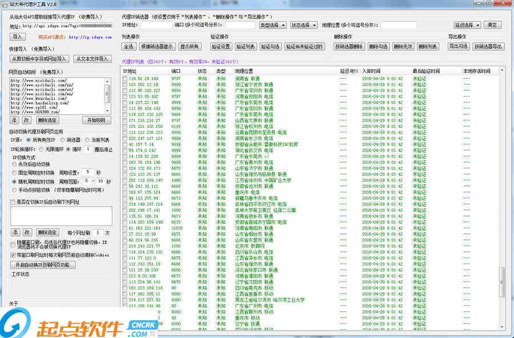
Task: Select 筛选器 as the IP source
Action: click(62, 140)
